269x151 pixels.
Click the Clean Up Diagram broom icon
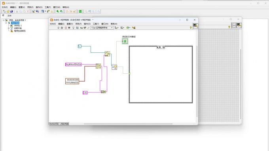point(134,28)
